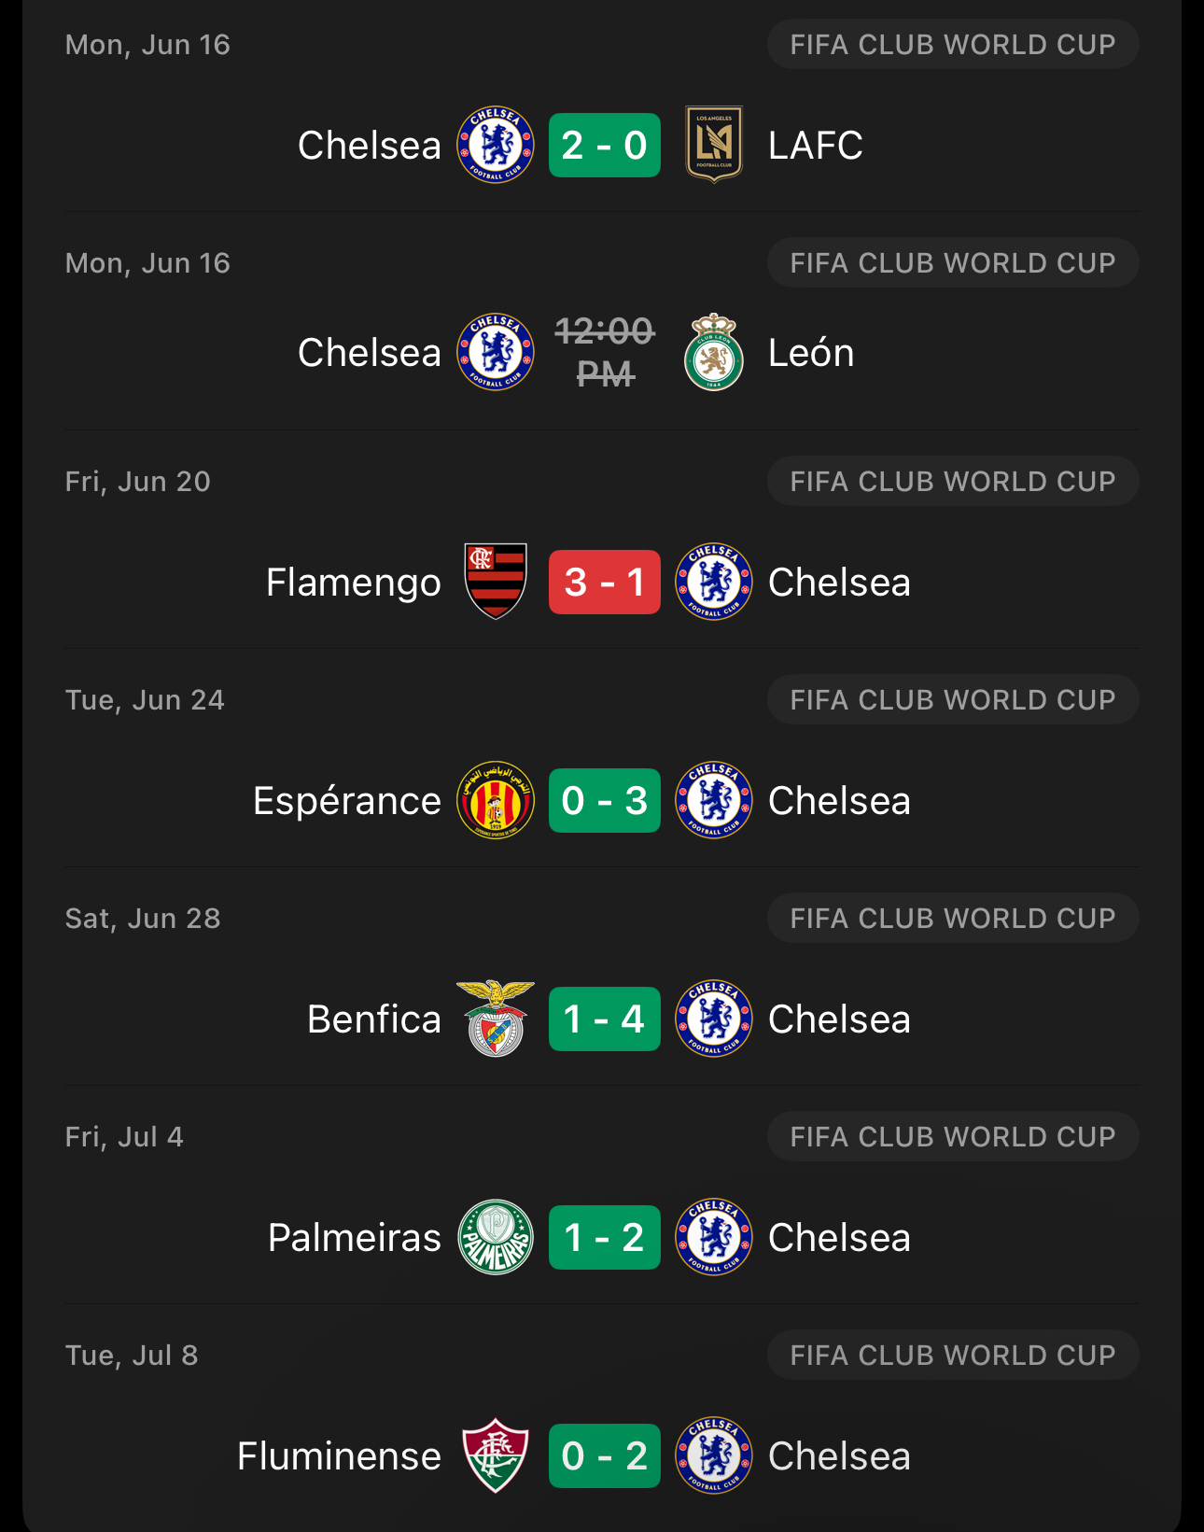Click the Flamengo club crest

496,582
